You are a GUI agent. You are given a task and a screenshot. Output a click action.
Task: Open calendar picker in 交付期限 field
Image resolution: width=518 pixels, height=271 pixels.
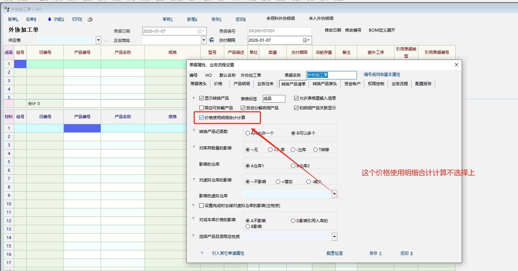click(x=306, y=40)
